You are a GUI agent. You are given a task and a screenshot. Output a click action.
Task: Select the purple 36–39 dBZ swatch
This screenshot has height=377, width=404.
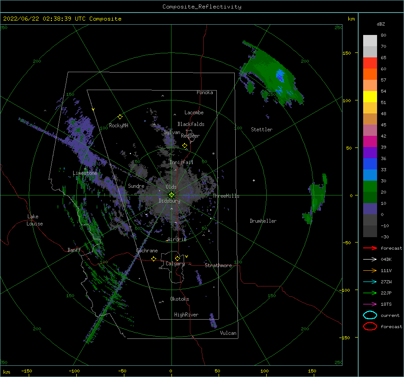click(370, 153)
